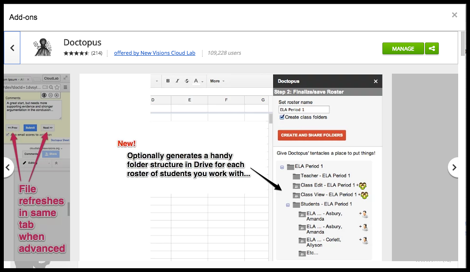Click the text color A icon
The width and height of the screenshot is (470, 272).
(196, 81)
